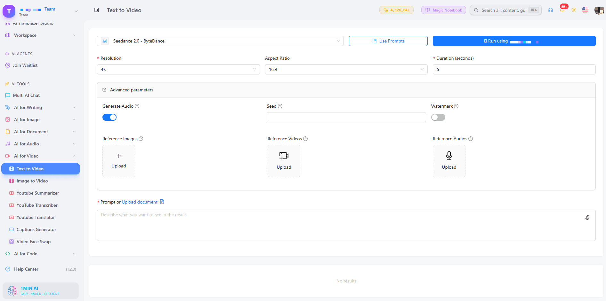Image resolution: width=606 pixels, height=301 pixels.
Task: Expand AI for Code menu
Action: (x=41, y=254)
